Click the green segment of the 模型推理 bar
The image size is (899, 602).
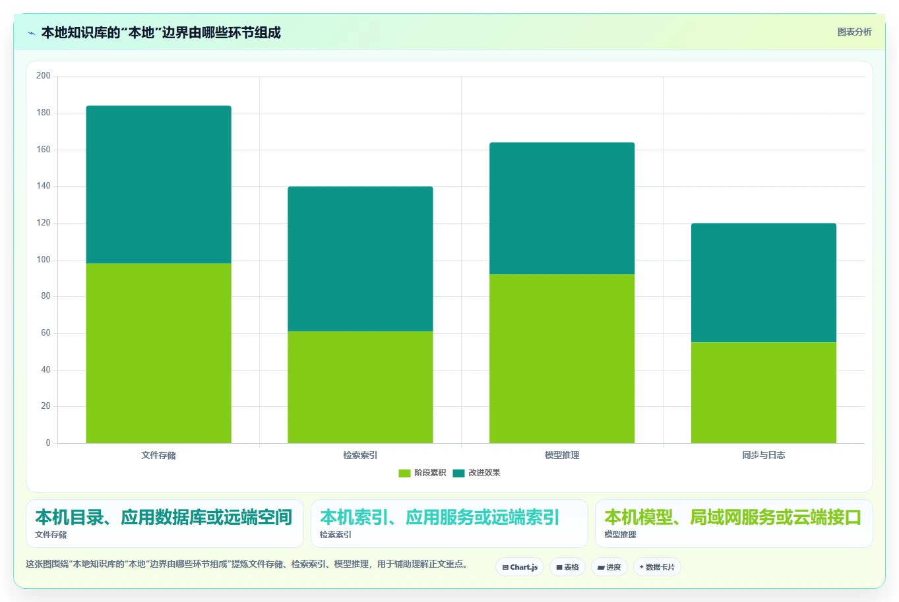coord(562,359)
